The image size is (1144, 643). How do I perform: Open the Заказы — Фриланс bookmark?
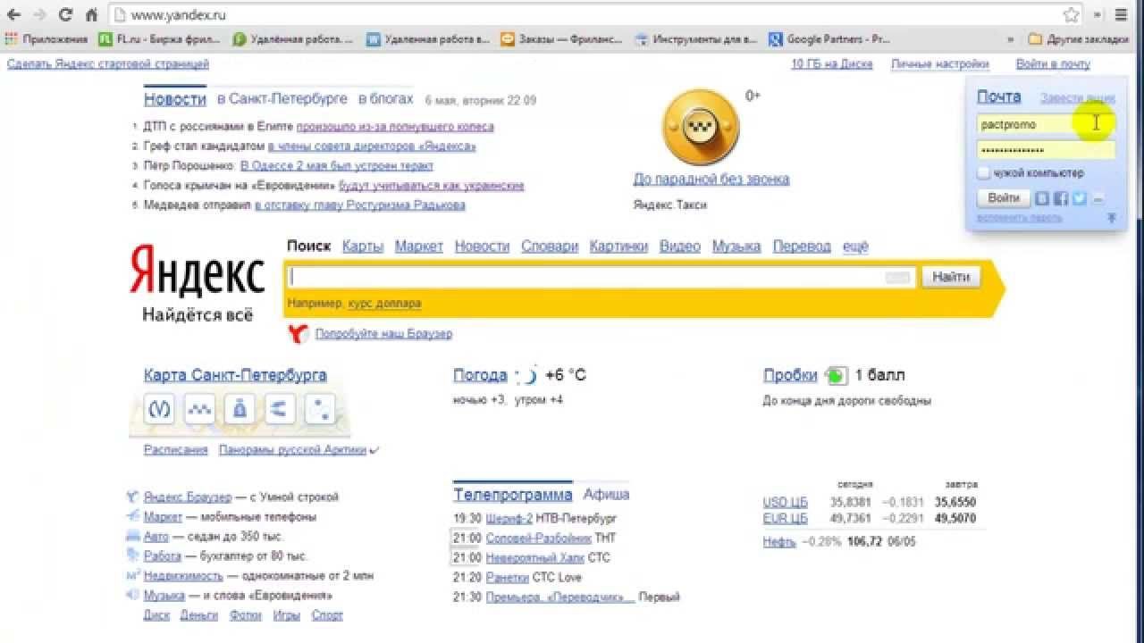[x=562, y=39]
